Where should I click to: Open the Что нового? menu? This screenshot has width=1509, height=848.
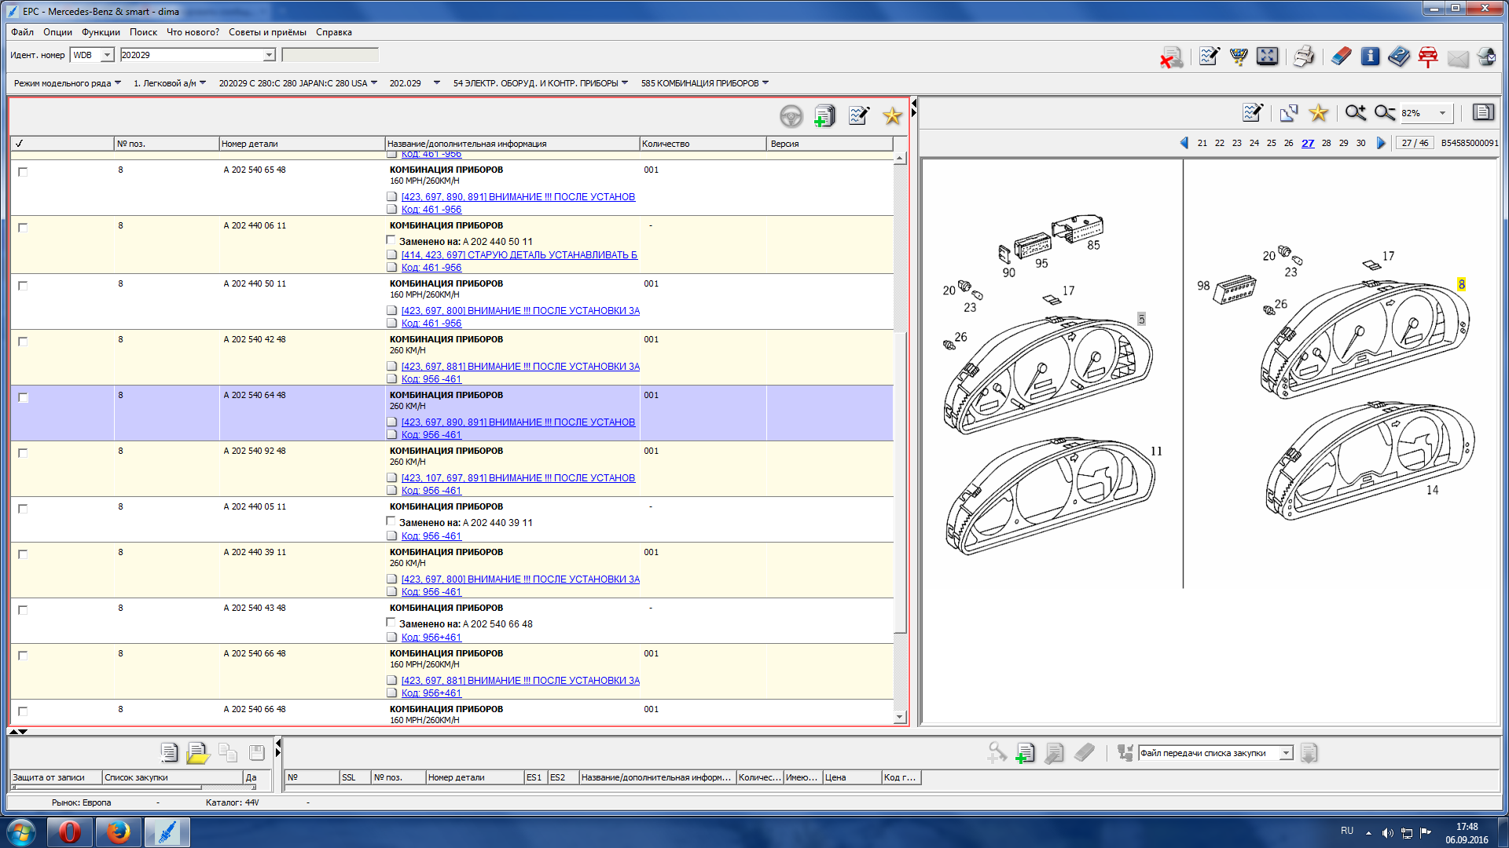pos(193,32)
